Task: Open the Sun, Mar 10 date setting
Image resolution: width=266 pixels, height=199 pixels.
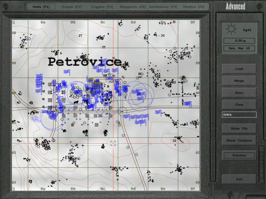Action: click(239, 48)
